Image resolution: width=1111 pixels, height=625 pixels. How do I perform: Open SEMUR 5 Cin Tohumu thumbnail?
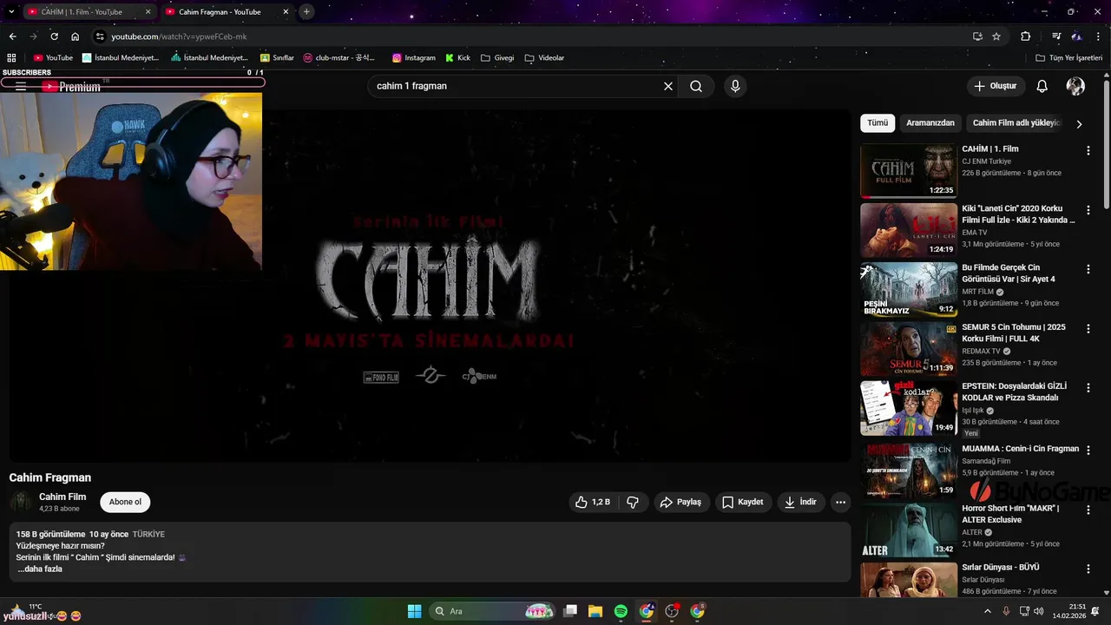pos(908,348)
